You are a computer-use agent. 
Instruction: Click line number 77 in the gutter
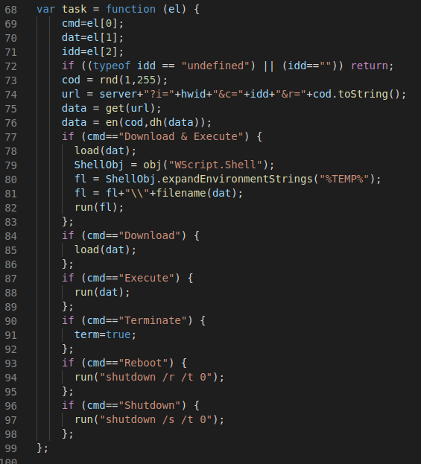coord(10,137)
